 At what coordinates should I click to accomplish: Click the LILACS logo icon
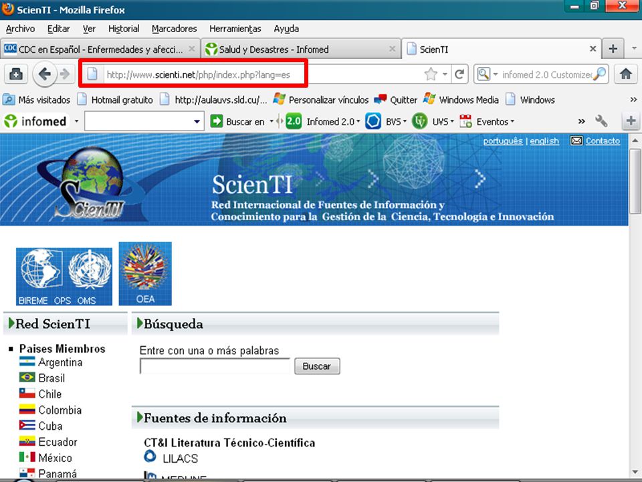pyautogui.click(x=150, y=456)
